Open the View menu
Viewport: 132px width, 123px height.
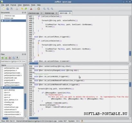[x=20, y=5]
